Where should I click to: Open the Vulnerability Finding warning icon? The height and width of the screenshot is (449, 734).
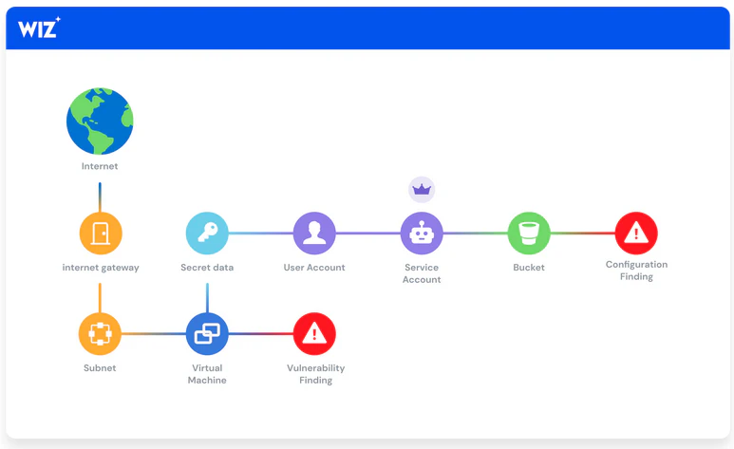314,334
